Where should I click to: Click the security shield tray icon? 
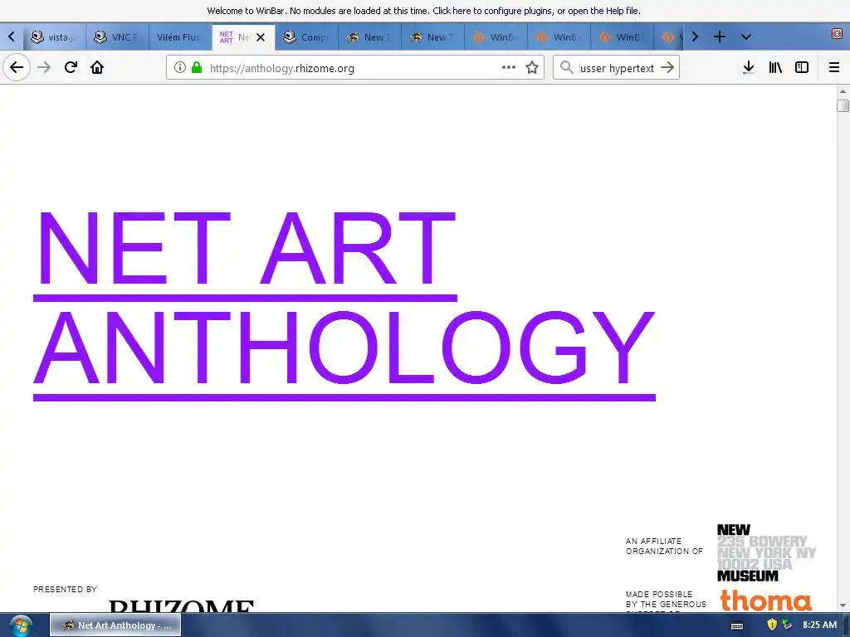tap(772, 625)
